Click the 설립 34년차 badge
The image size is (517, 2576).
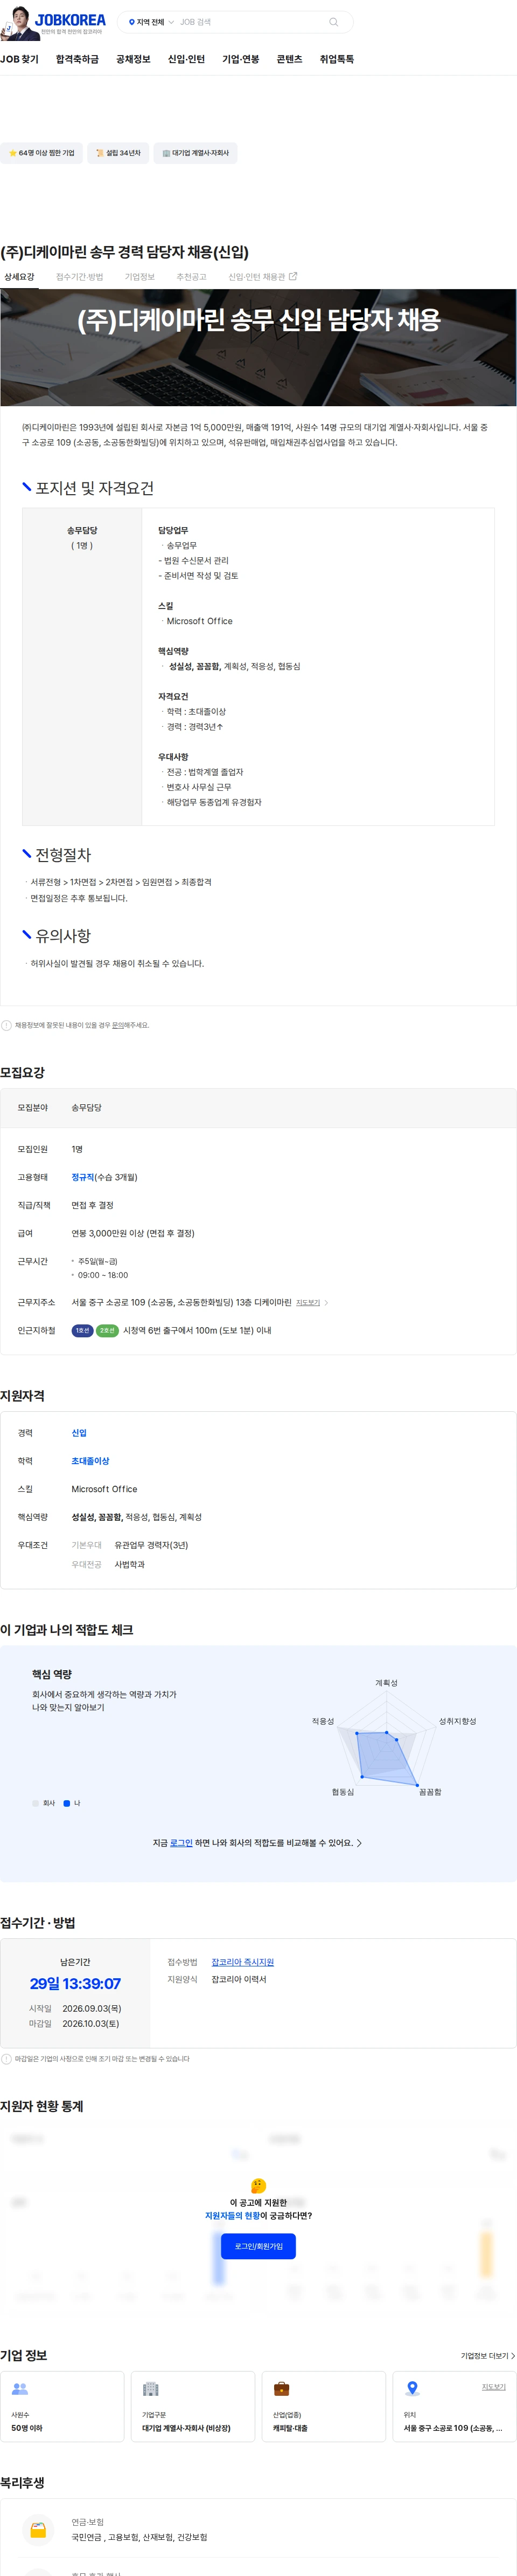click(118, 153)
